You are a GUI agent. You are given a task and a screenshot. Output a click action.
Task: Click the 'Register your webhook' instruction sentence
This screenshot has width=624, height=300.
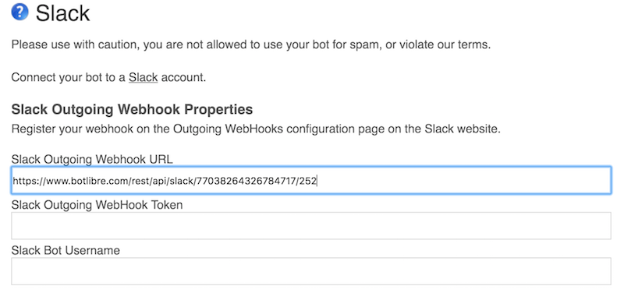click(256, 129)
